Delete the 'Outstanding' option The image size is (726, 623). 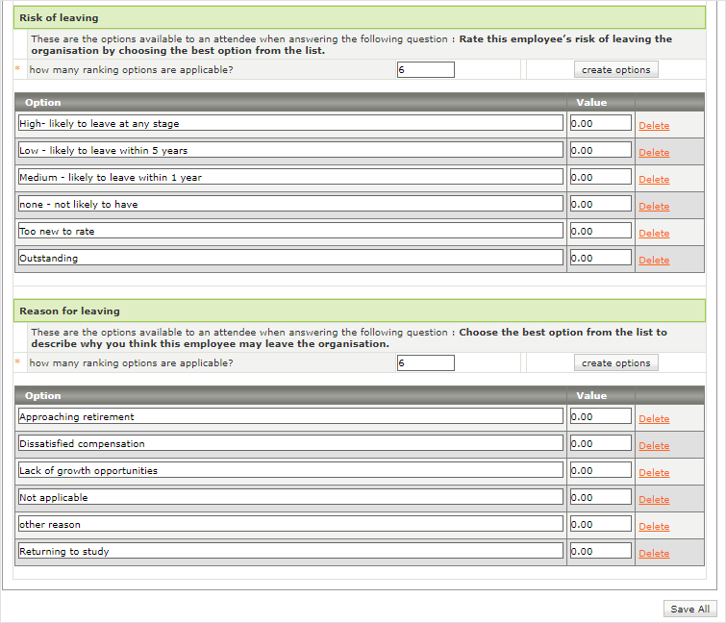click(654, 261)
